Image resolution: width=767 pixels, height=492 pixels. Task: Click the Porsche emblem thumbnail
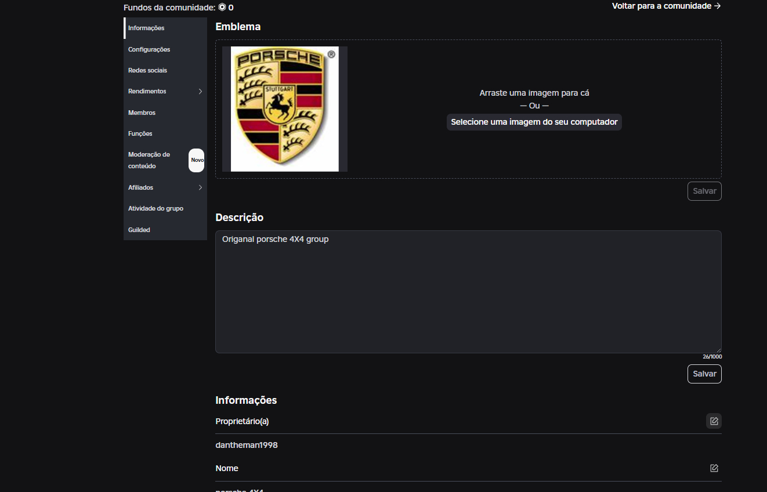[x=284, y=109]
